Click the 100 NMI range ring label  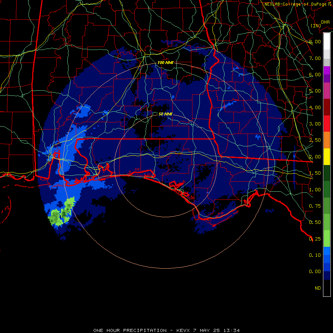[165, 63]
